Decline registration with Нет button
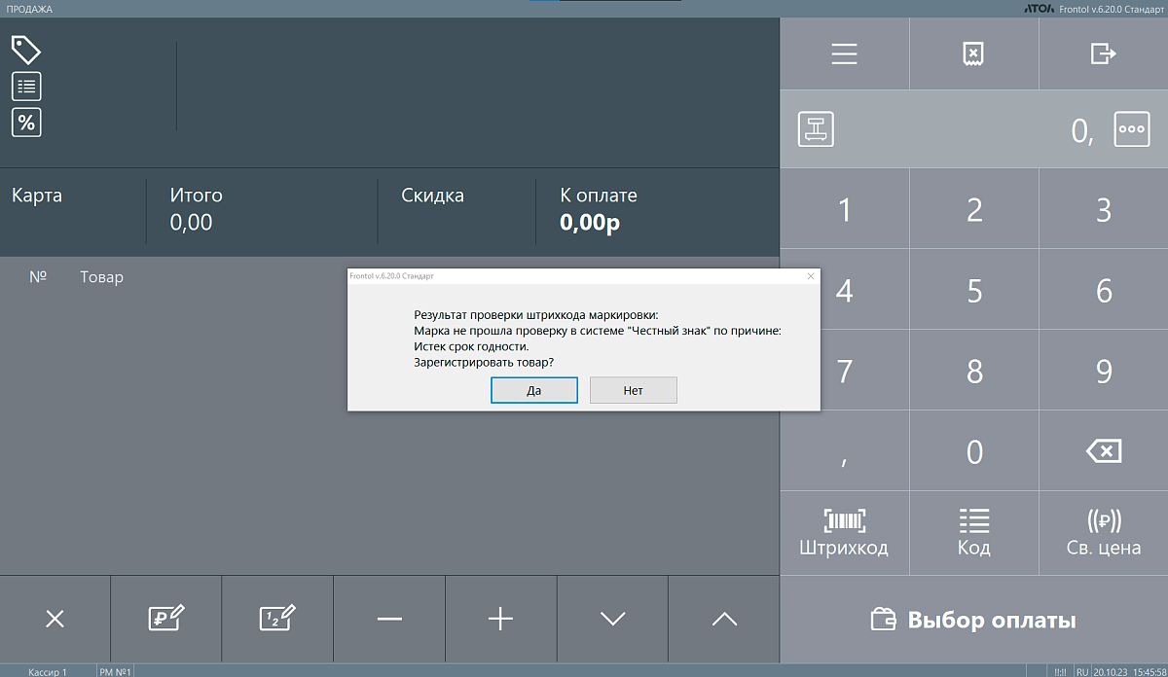The height and width of the screenshot is (677, 1168). tap(633, 390)
